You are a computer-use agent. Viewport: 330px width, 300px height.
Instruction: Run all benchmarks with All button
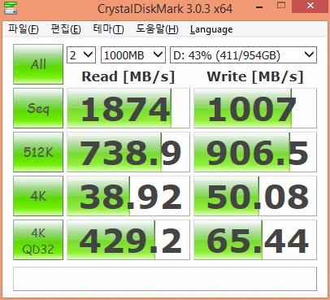tap(38, 64)
